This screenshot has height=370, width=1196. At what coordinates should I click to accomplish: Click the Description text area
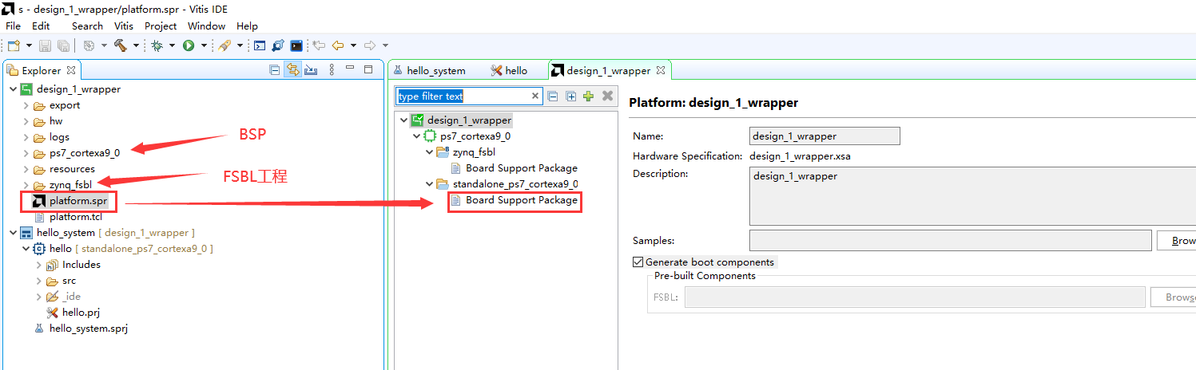(972, 196)
